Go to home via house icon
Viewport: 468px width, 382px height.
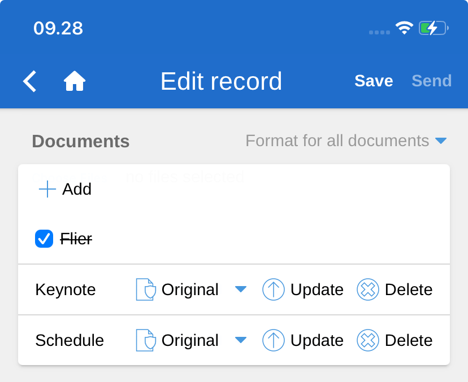coord(75,81)
